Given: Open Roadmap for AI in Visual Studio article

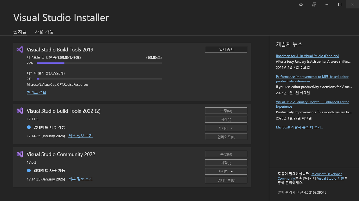Looking at the screenshot, I should (308, 56).
